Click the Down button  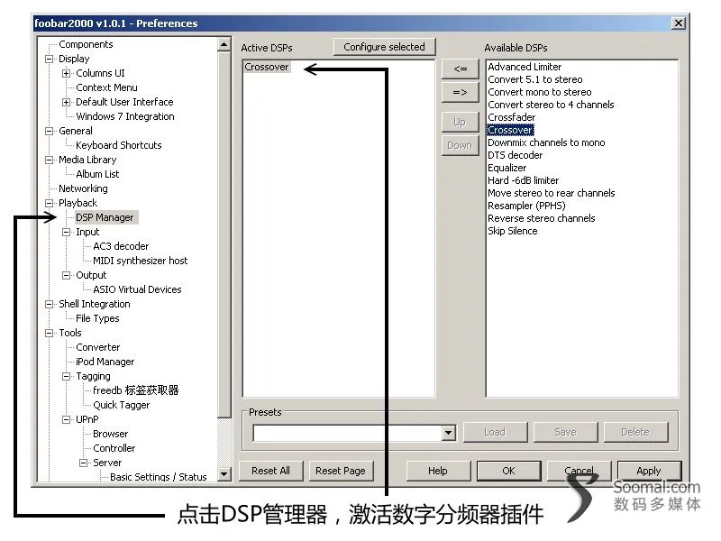(x=461, y=145)
